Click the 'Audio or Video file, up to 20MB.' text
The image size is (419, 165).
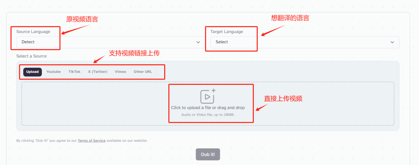[208, 115]
